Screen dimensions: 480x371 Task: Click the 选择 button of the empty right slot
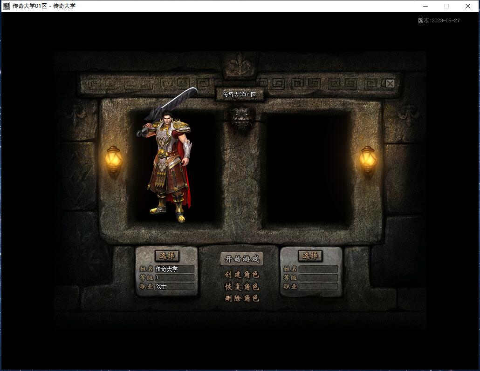pyautogui.click(x=310, y=256)
